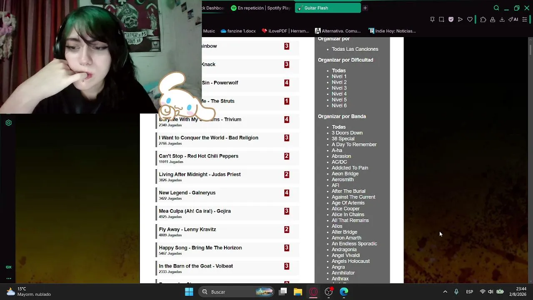Open New Legend by Galneryus
533x300 pixels.
(187, 193)
